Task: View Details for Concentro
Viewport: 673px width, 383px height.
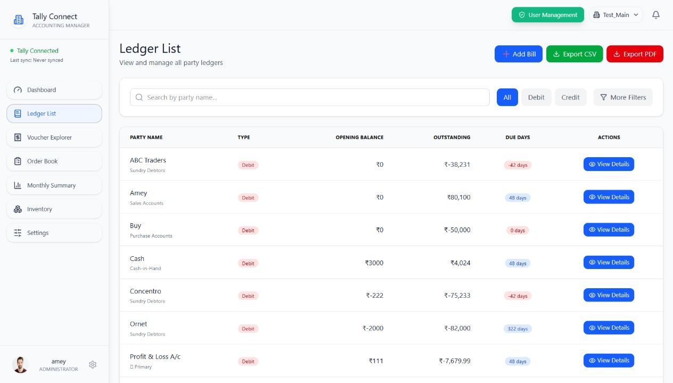Action: [609, 295]
